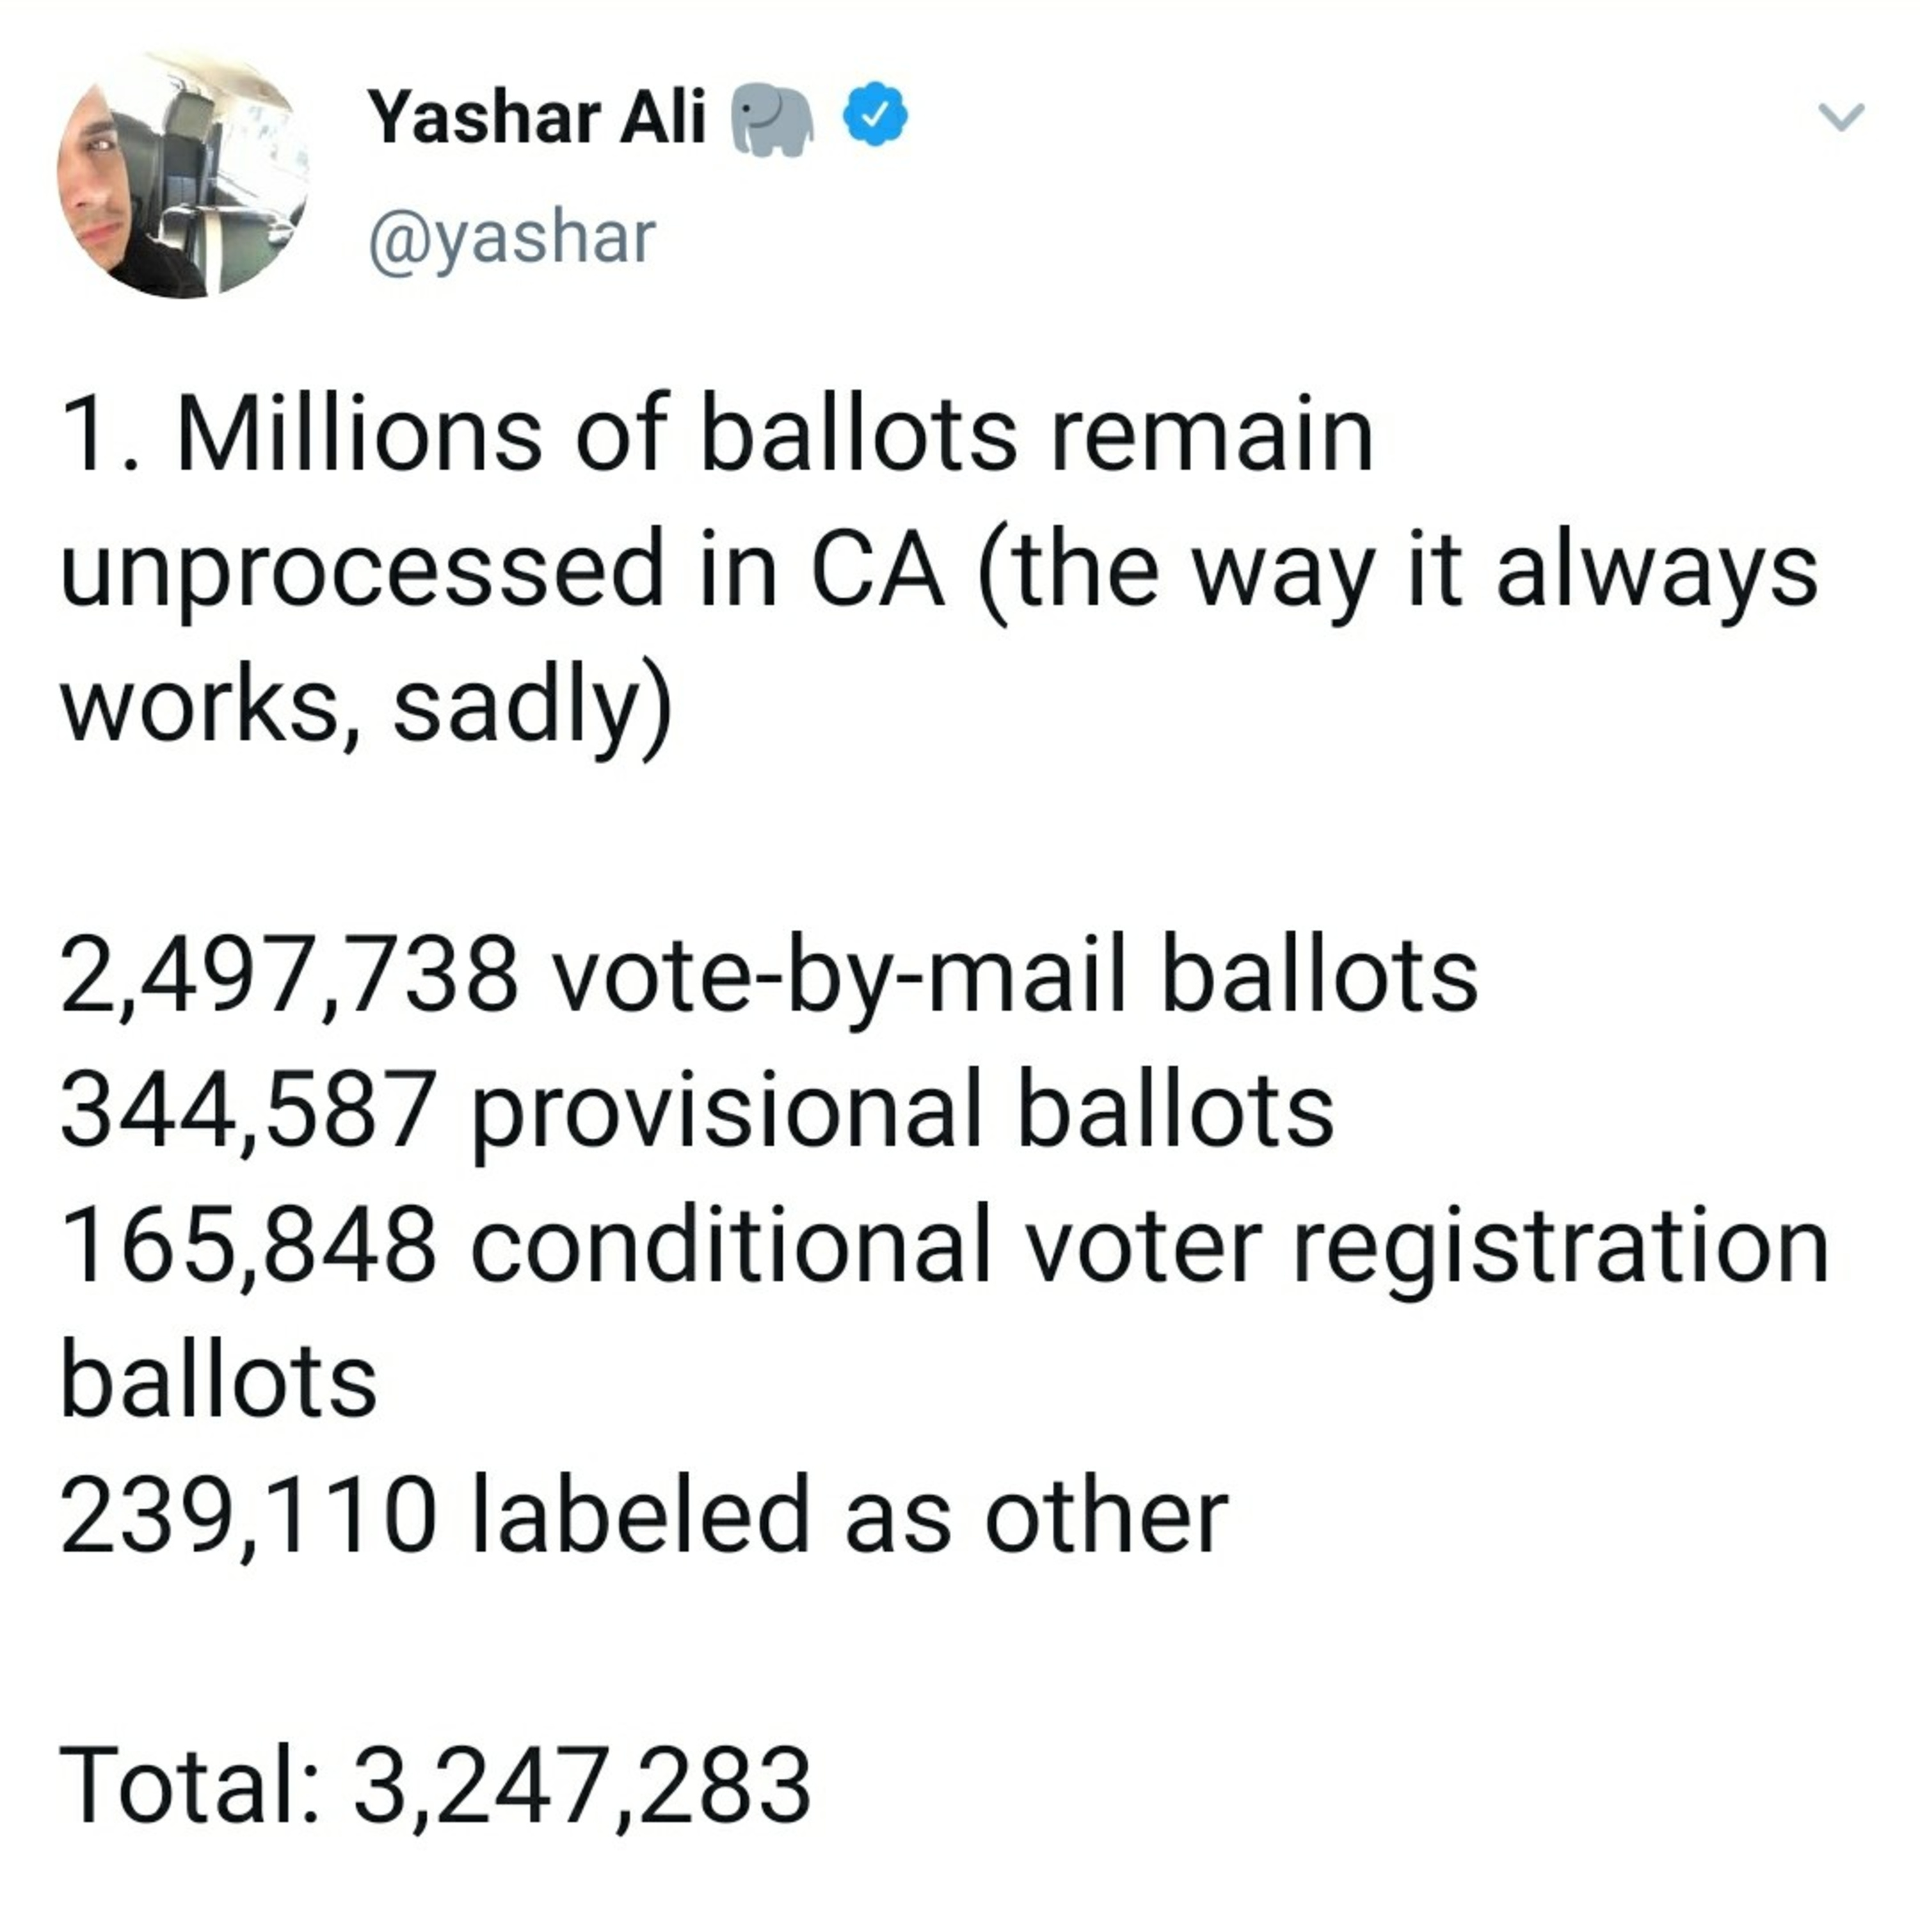
Task: Click the number 2,497,738
Action: point(289,976)
